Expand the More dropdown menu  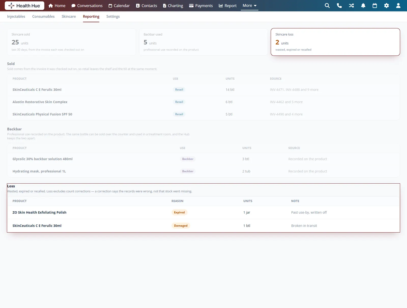(250, 6)
